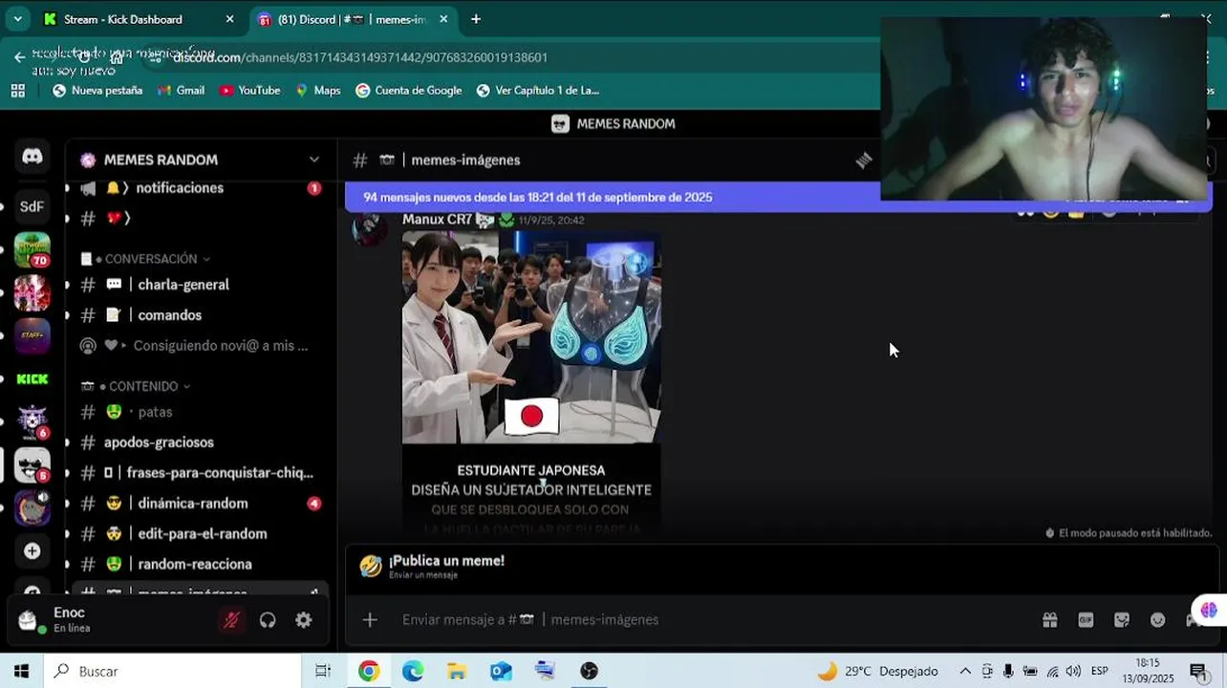Open the green server with 70 badge

[x=32, y=250]
